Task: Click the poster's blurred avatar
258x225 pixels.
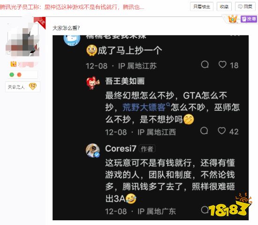Action: (x=23, y=39)
